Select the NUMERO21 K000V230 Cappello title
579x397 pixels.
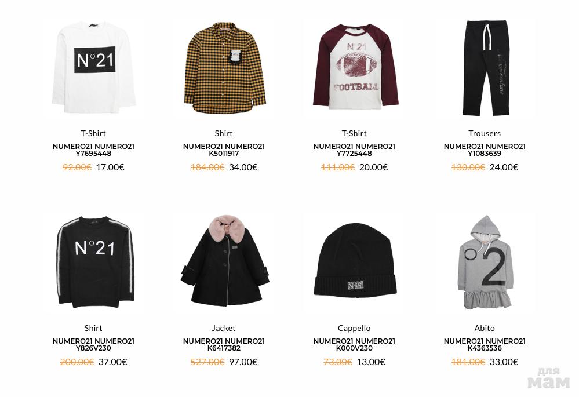coord(354,344)
